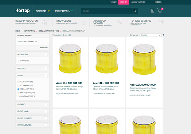This screenshot has width=191, height=134.
Task: Go to Signaleringstechniek breadcrumb
Action: point(49,31)
